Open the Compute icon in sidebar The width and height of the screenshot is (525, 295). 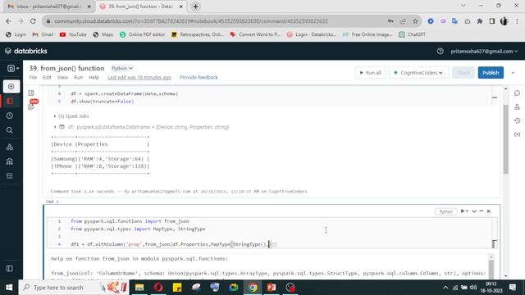[10, 161]
